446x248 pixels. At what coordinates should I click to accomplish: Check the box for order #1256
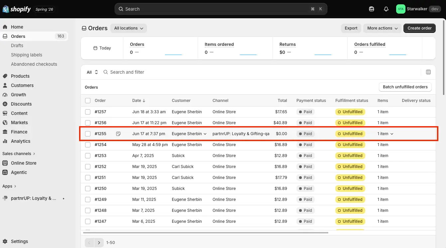[x=88, y=123]
